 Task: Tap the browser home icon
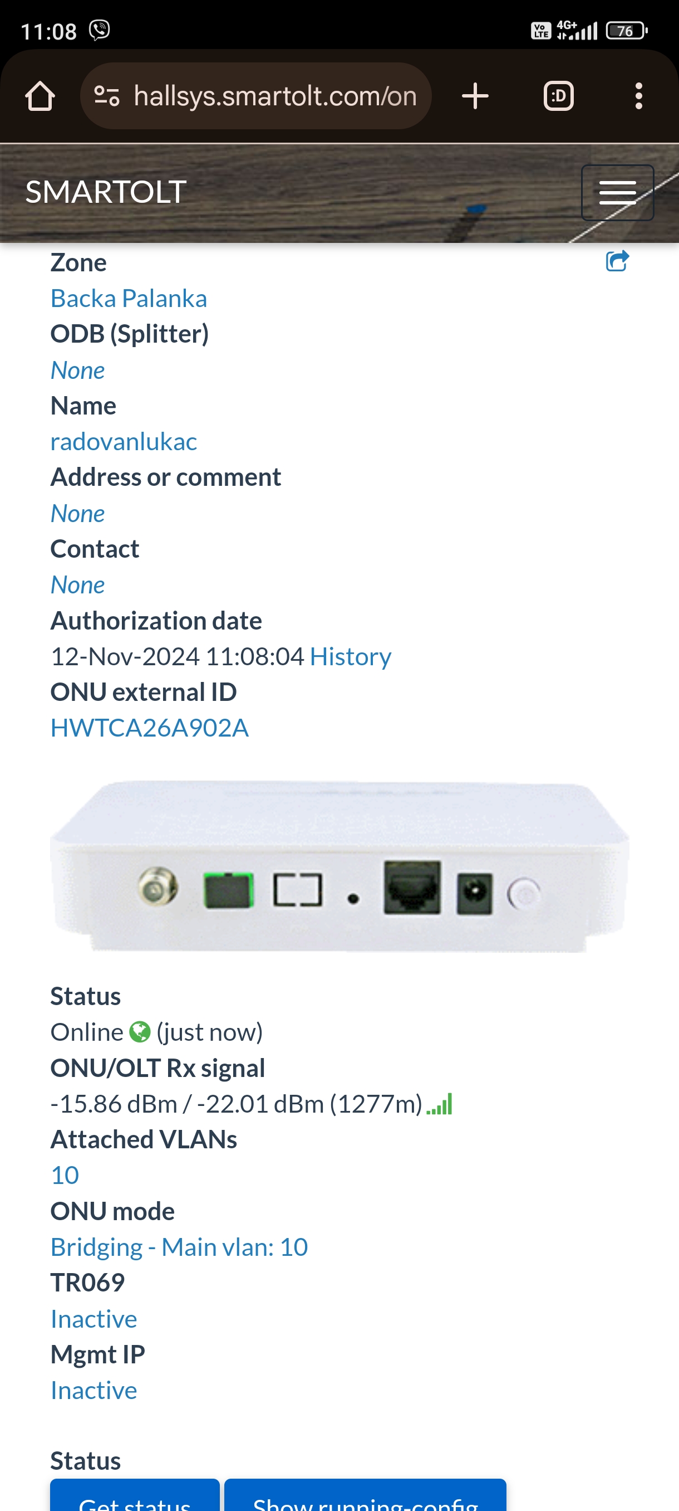coord(40,96)
